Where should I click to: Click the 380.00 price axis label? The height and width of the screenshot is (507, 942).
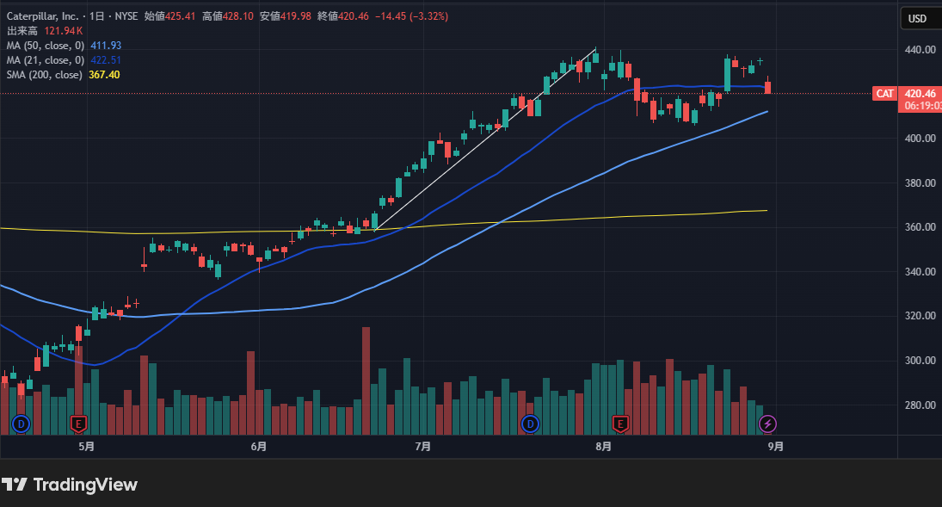920,182
